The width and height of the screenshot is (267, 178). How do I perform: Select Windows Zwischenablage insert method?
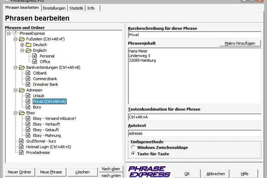coord(133,147)
